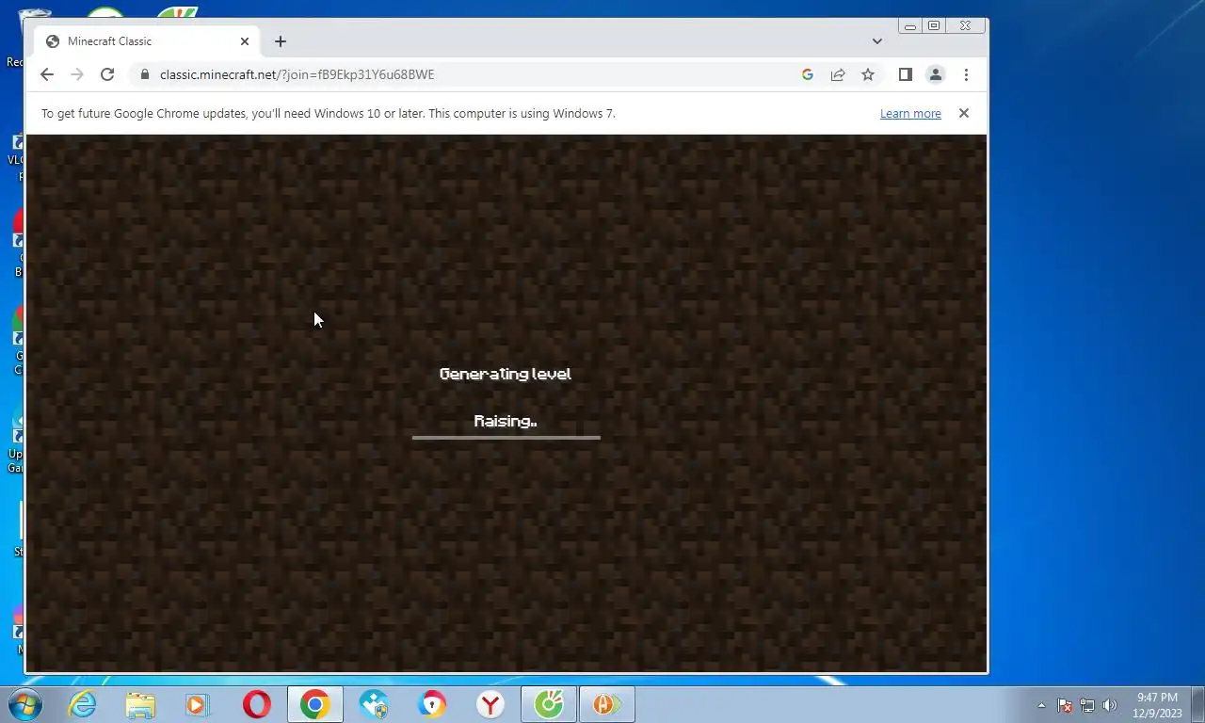Image resolution: width=1205 pixels, height=723 pixels.
Task: Show hidden system tray icons
Action: pyautogui.click(x=1041, y=705)
